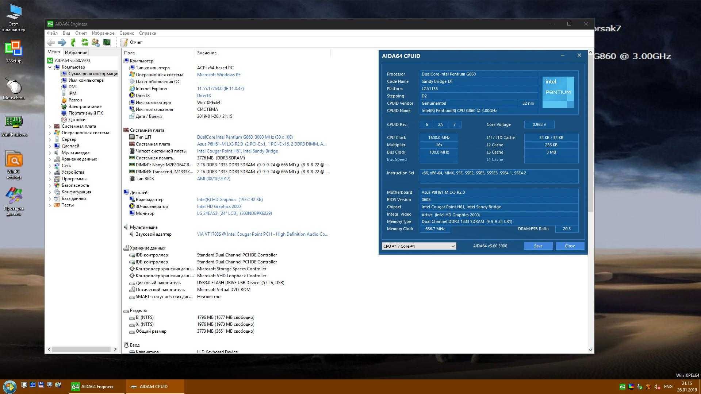701x394 pixels.
Task: Refresh data with the green refresh icon
Action: 85,42
